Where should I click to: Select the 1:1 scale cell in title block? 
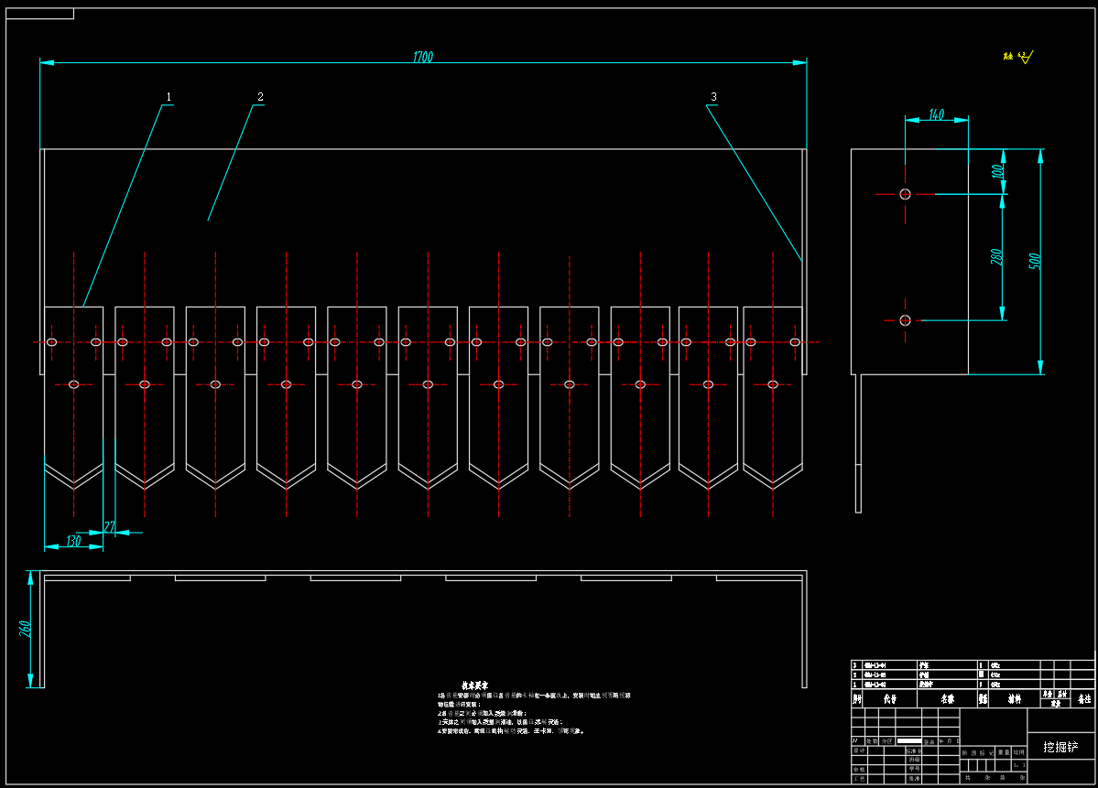(1018, 765)
